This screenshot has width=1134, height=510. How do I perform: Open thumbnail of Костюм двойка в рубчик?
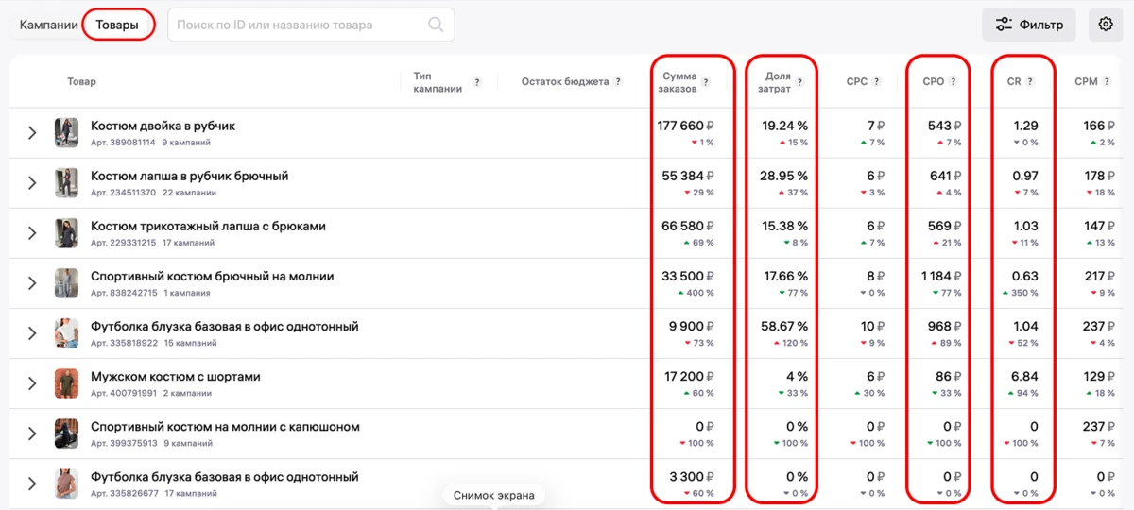coord(66,133)
